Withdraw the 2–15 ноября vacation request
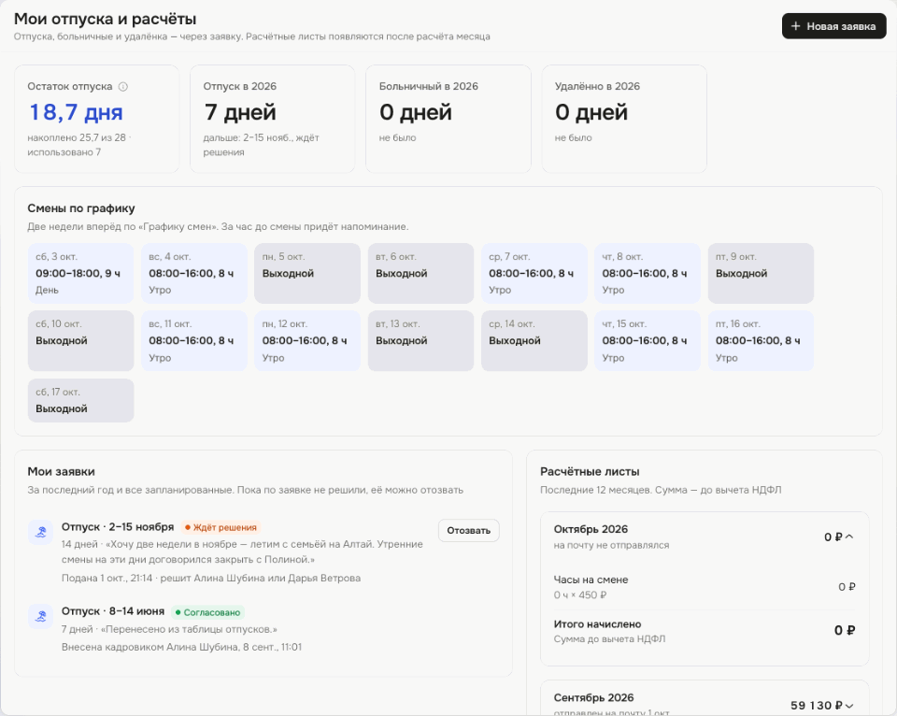The image size is (897, 716). click(x=468, y=531)
